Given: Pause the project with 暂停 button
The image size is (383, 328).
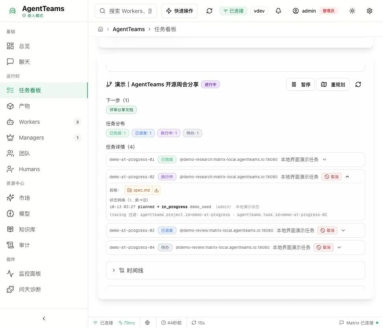Looking at the screenshot, I should 300,85.
